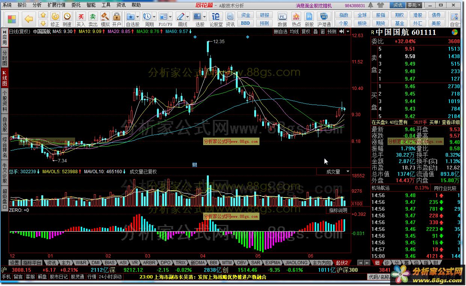Go back with the yellow left arrow
This screenshot has height=286, width=466.
pyautogui.click(x=29, y=19)
